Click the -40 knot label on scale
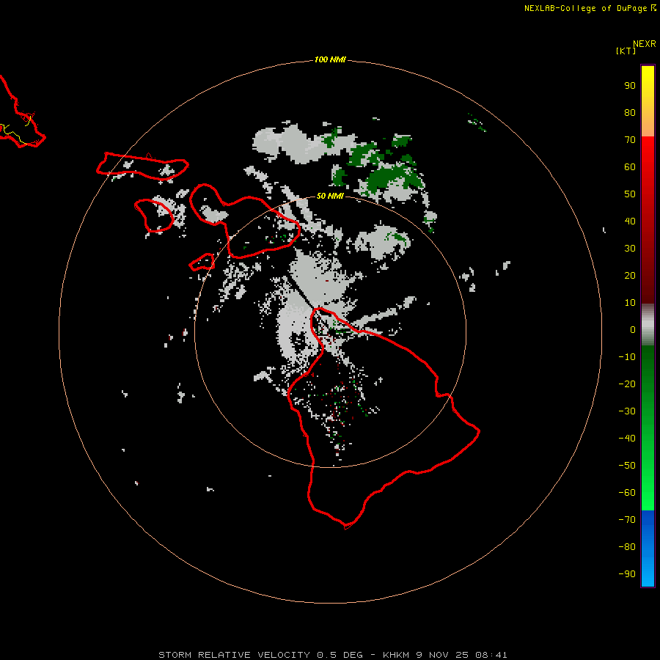This screenshot has height=660, width=660. coord(627,439)
